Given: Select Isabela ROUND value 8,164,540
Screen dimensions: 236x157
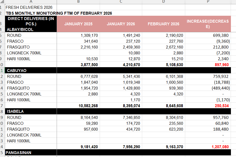Looking at the screenshot, I should click(x=78, y=117).
